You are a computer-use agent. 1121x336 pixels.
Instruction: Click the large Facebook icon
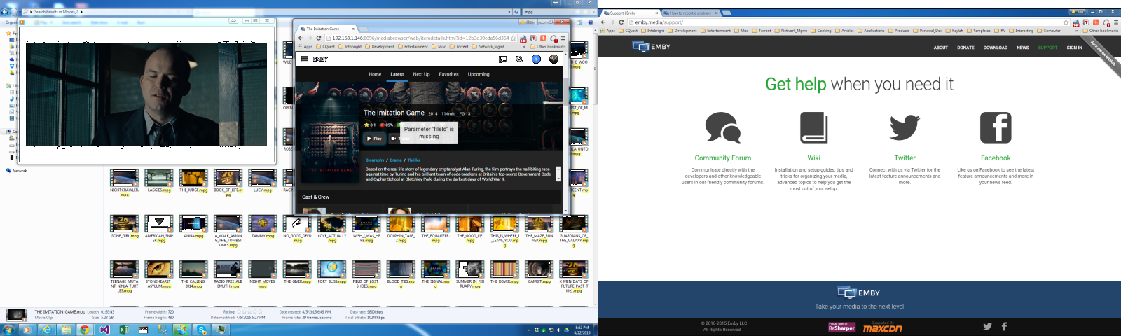pyautogui.click(x=996, y=127)
